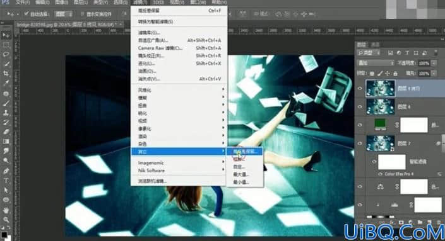Open the fill 100% slider dropdown
This screenshot has height=241, width=445.
tap(434, 73)
